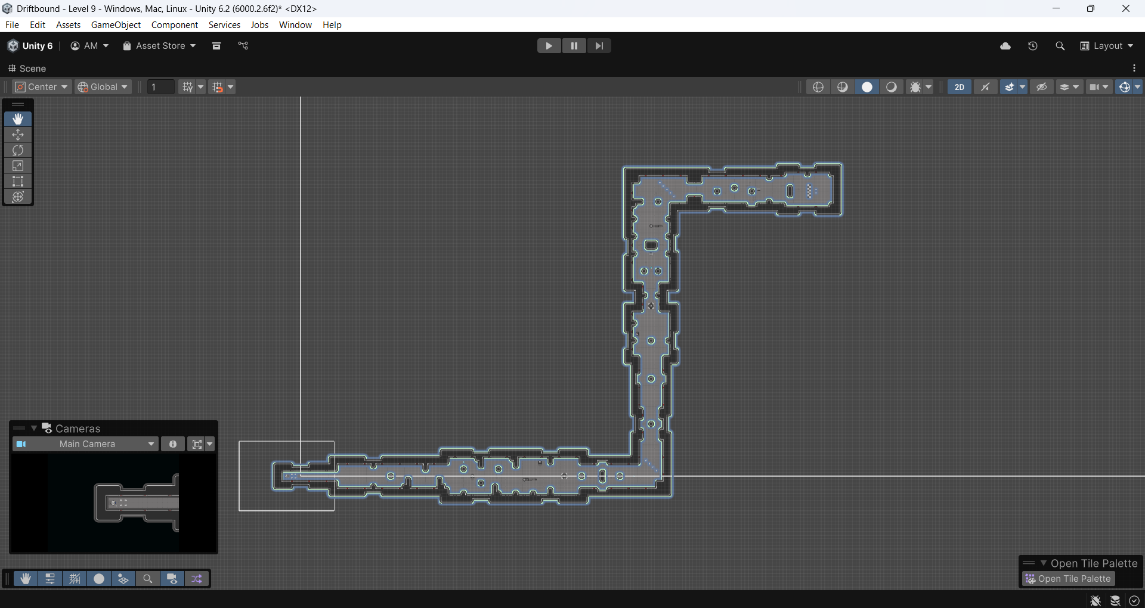The height and width of the screenshot is (608, 1145).
Task: Select the Transform tool
Action: point(18,197)
